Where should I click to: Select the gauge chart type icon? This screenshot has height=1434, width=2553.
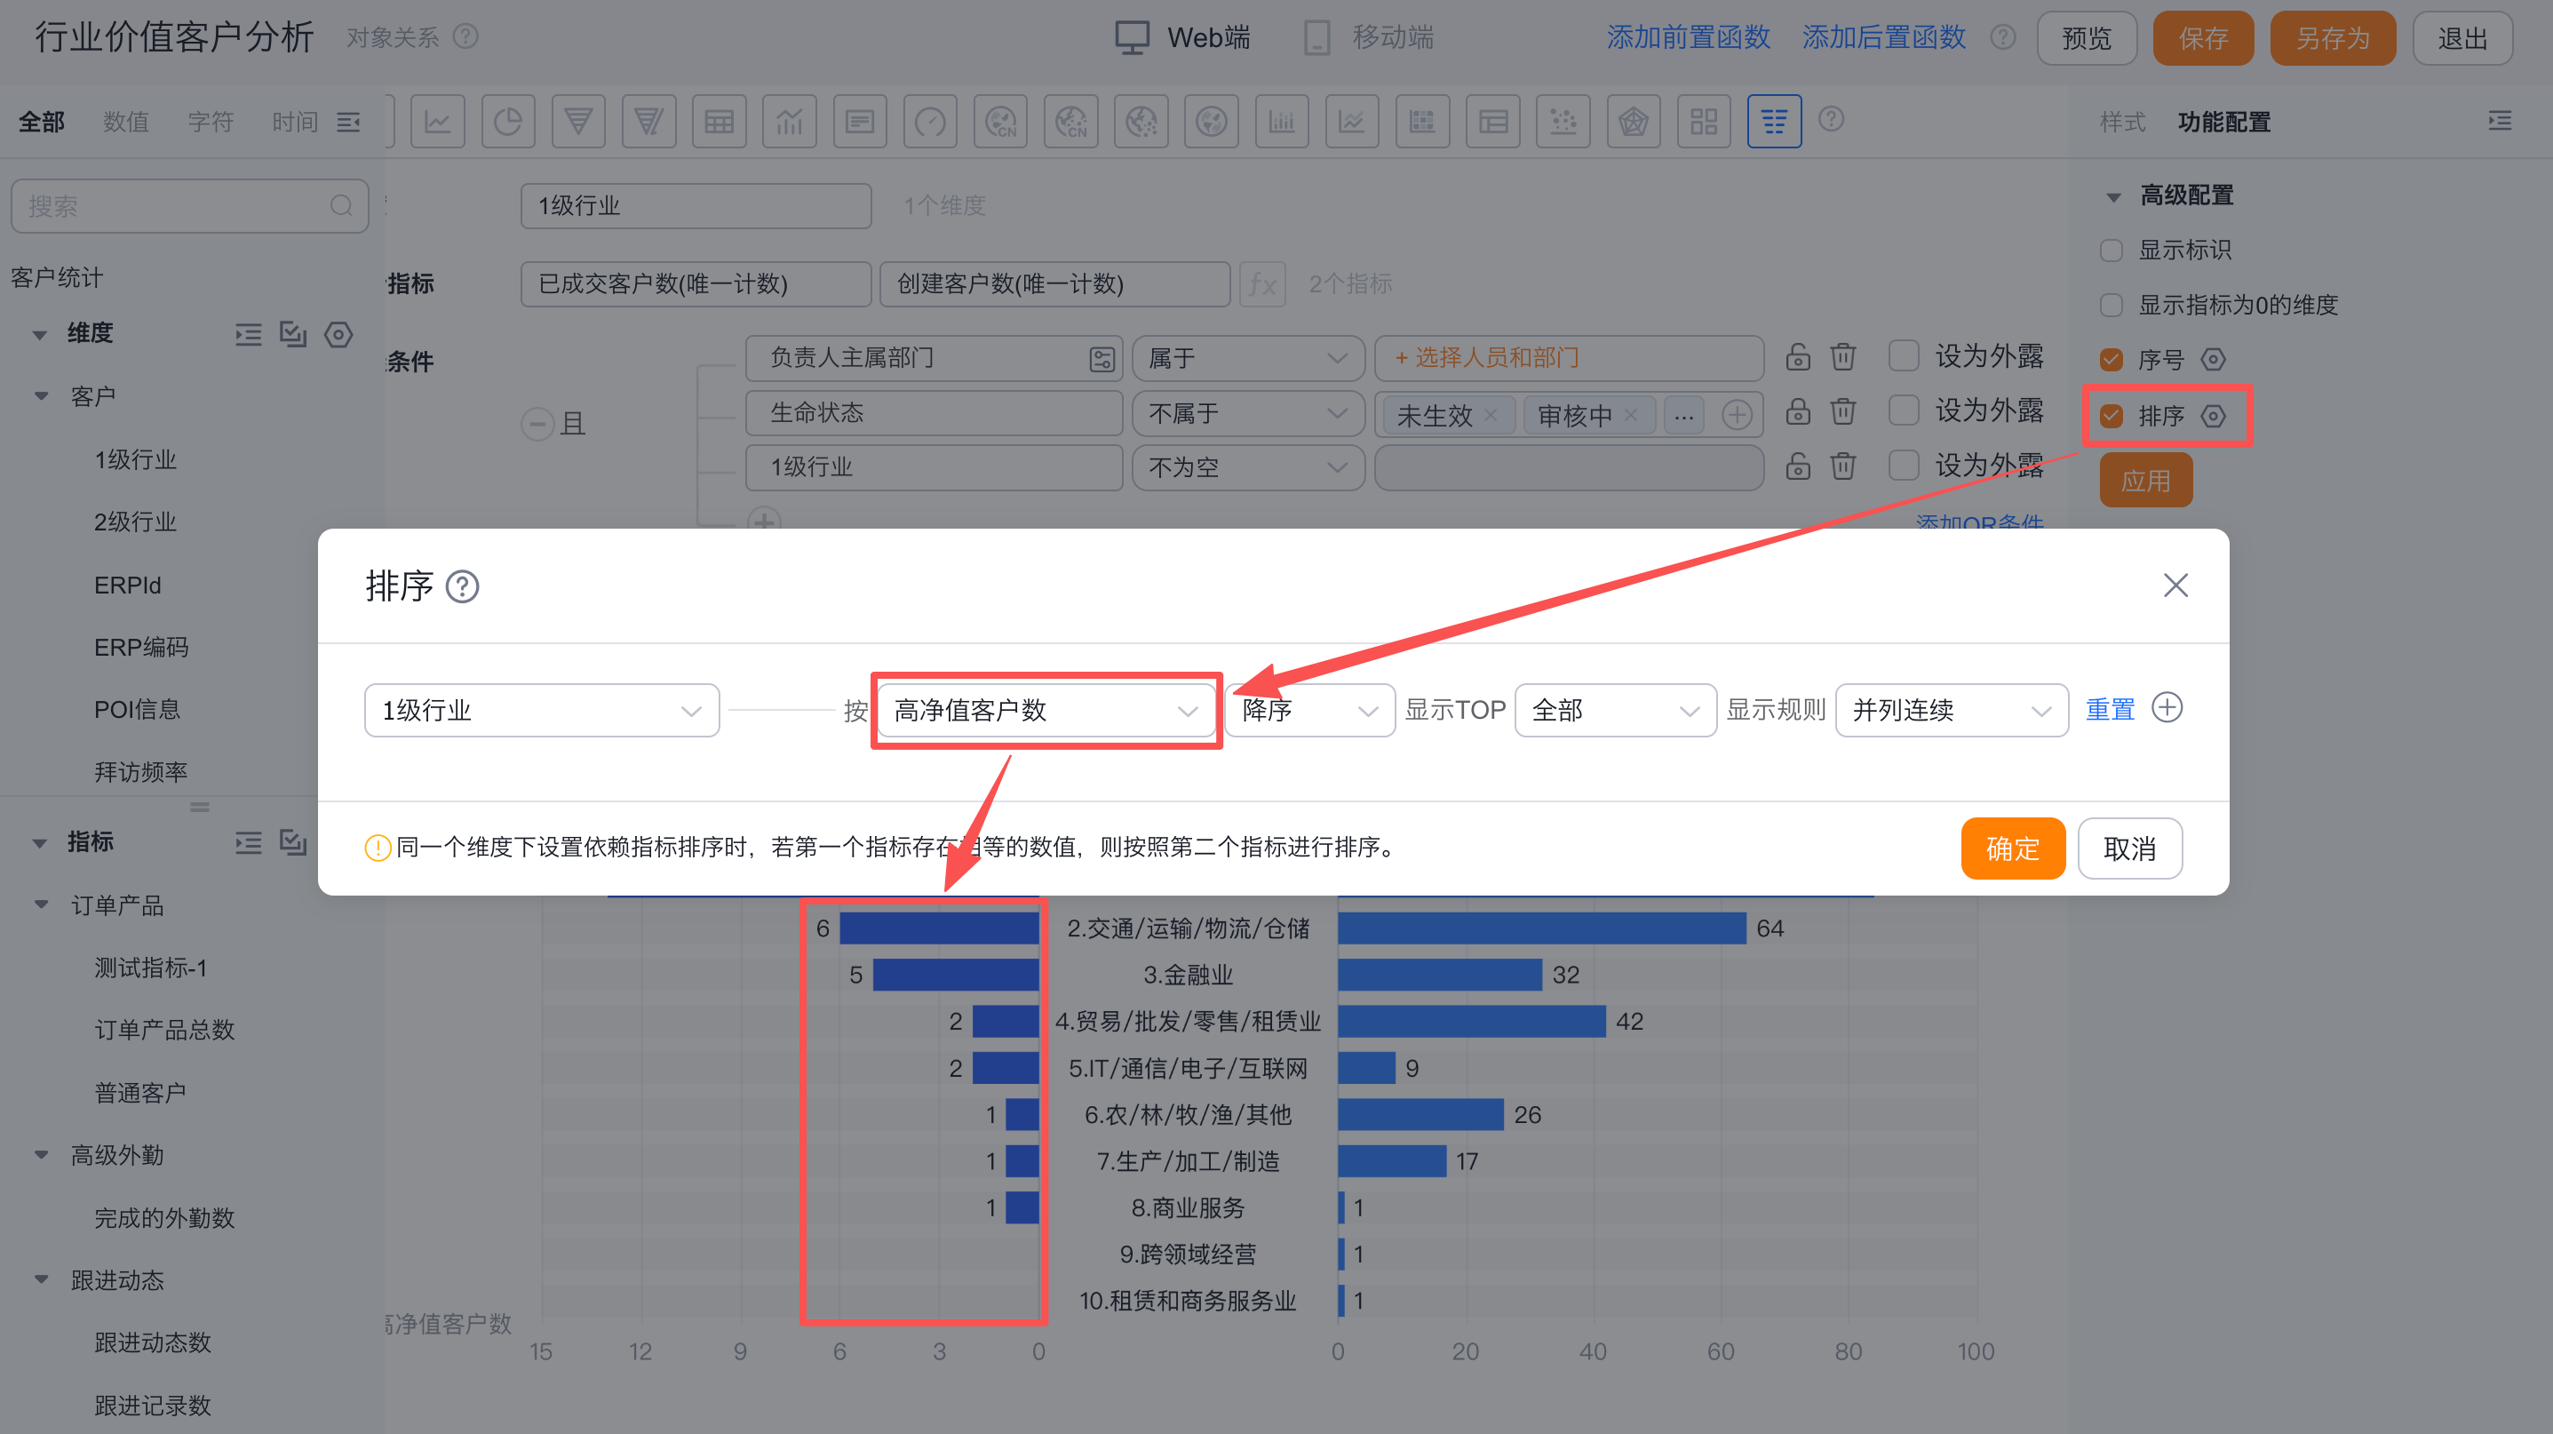point(930,122)
